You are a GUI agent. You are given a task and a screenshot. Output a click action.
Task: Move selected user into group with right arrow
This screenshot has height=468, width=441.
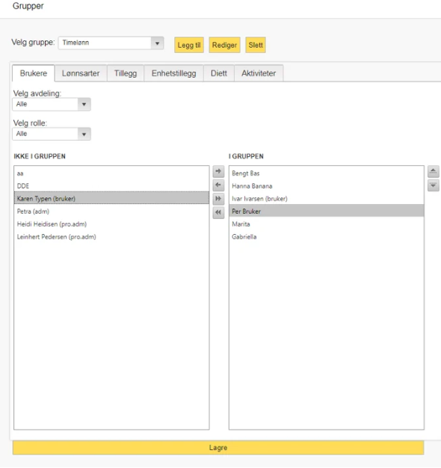[x=218, y=171]
